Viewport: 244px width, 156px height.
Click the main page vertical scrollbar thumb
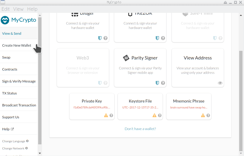pos(241,101)
